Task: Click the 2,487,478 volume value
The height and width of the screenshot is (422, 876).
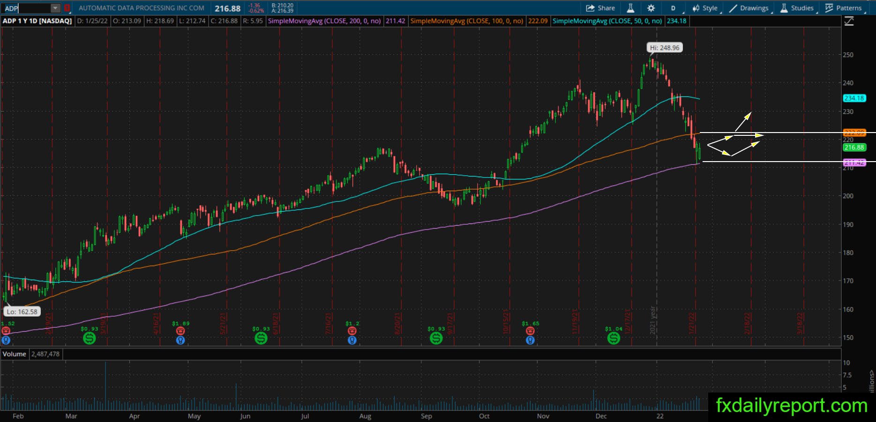Action: (x=45, y=354)
